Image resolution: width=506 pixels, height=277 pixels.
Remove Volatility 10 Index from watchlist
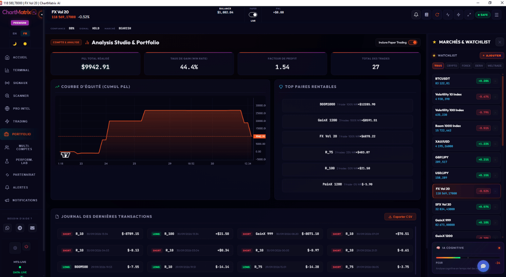tap(495, 97)
